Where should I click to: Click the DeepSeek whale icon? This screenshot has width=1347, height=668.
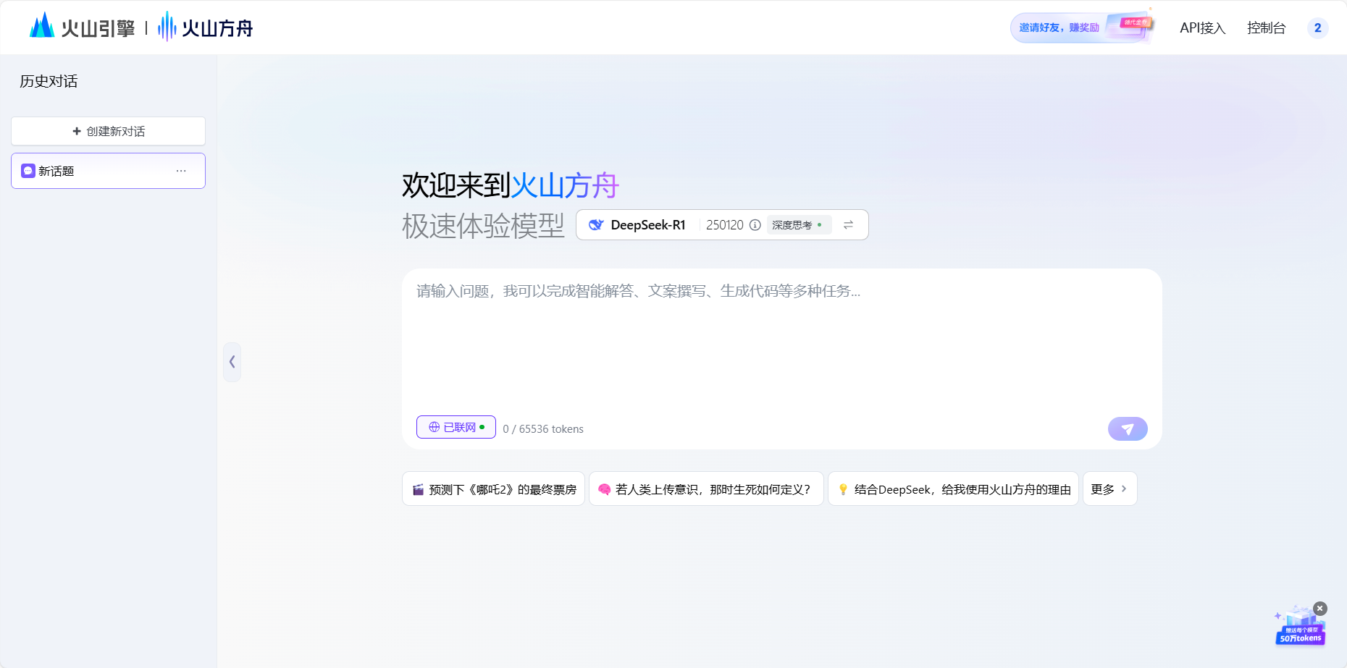[596, 225]
